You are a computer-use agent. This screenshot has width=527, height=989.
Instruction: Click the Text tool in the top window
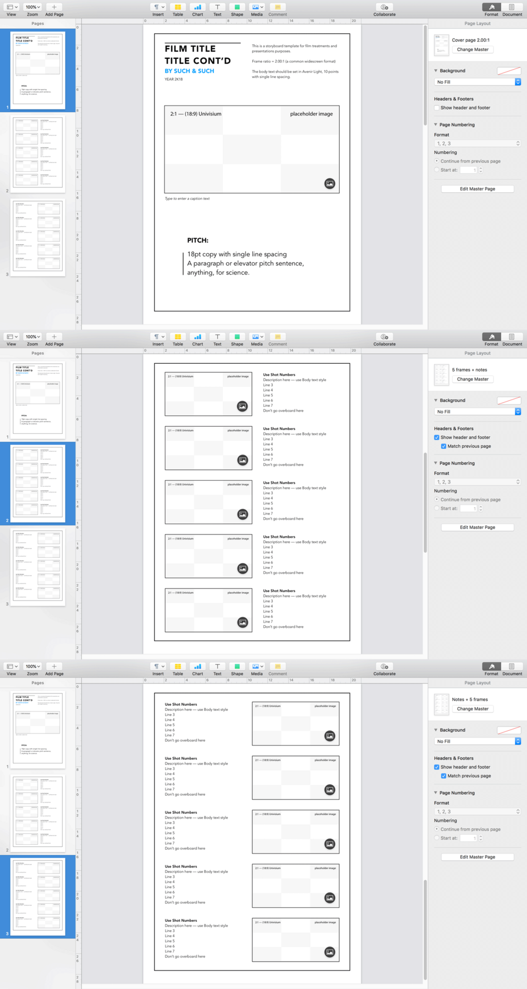(217, 7)
